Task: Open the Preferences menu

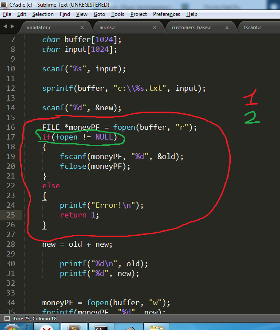Action: click(166, 14)
